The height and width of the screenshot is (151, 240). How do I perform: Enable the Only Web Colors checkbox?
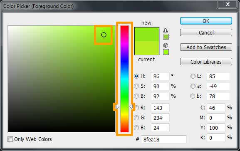click(x=10, y=139)
